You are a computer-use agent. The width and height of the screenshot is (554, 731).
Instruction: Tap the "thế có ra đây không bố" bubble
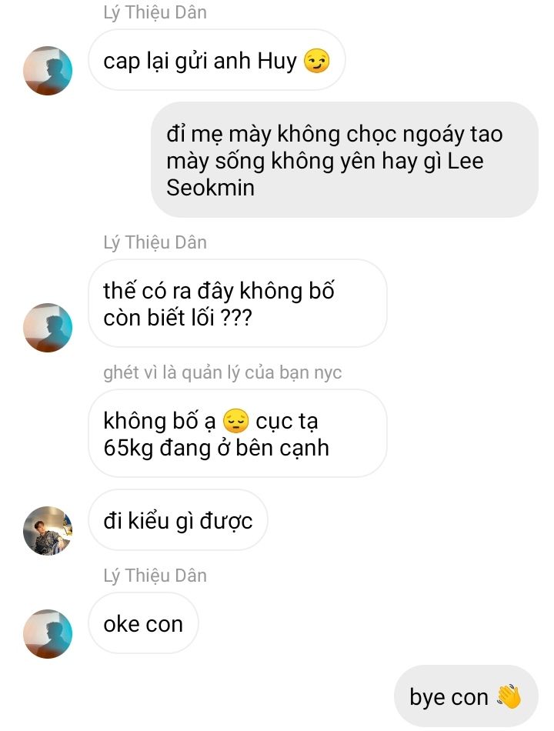click(x=237, y=303)
